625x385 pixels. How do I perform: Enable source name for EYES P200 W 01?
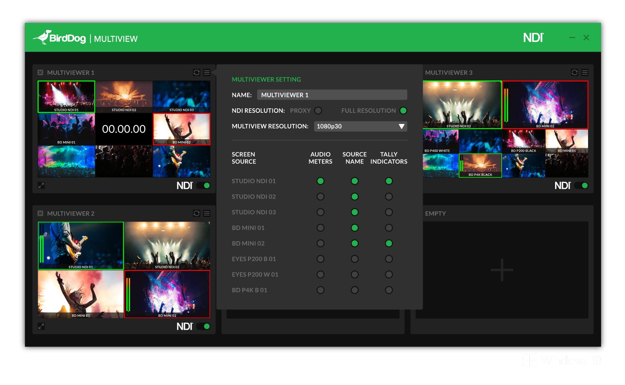coord(355,274)
